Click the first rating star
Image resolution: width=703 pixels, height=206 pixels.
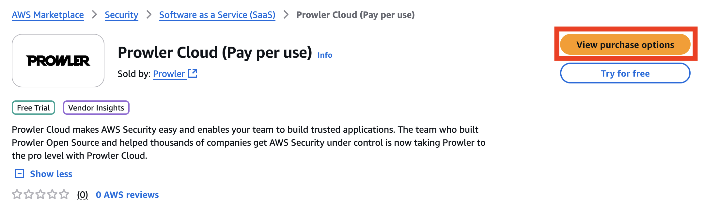17,194
